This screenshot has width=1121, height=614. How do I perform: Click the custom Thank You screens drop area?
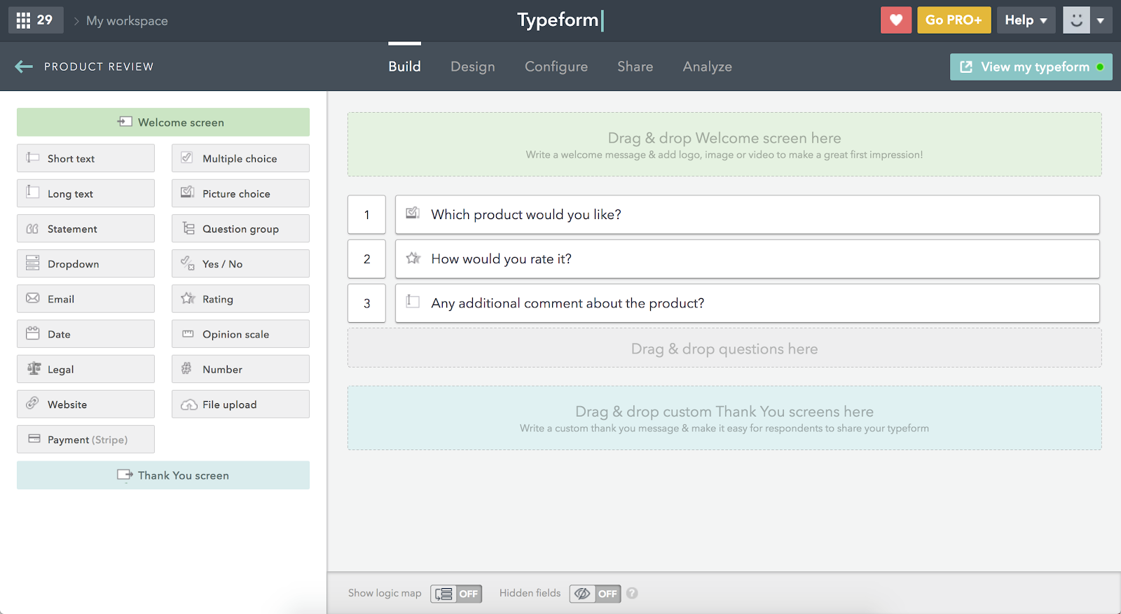(724, 418)
